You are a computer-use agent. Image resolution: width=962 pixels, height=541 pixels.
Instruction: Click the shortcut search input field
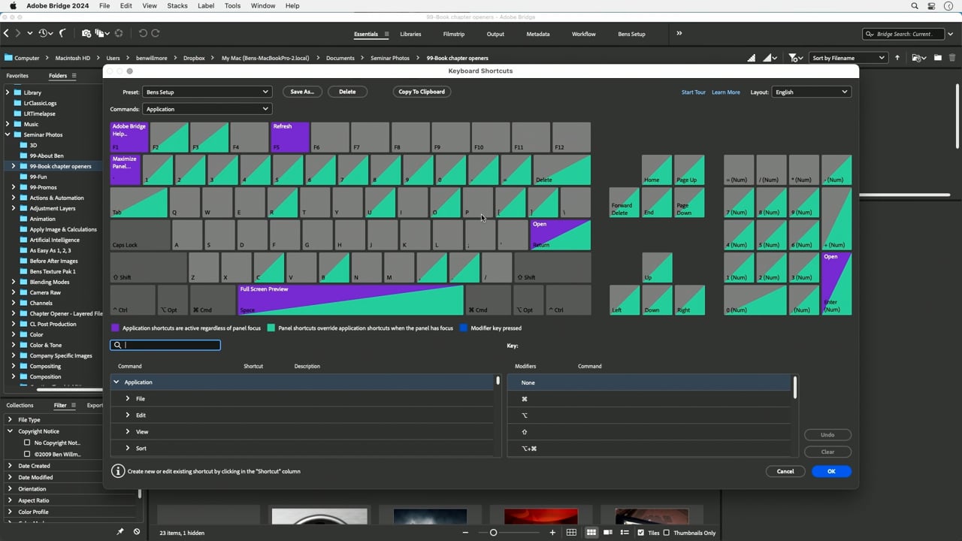pos(165,345)
